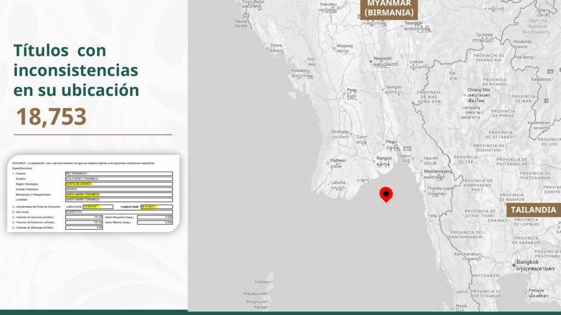The height and width of the screenshot is (315, 561).
Task: Open the title document thumbnail
Action: point(93,194)
